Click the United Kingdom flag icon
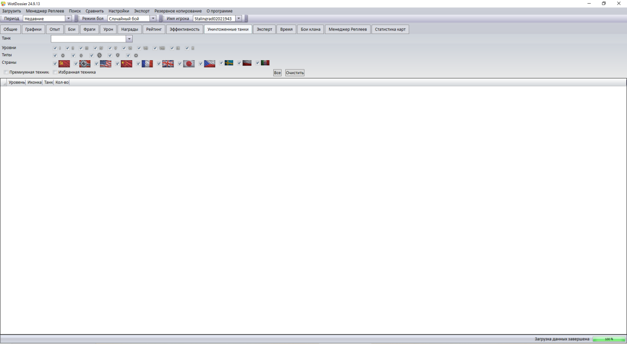 168,63
